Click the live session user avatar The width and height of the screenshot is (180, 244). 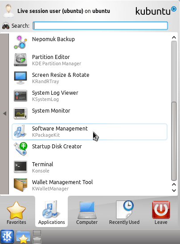8,11
